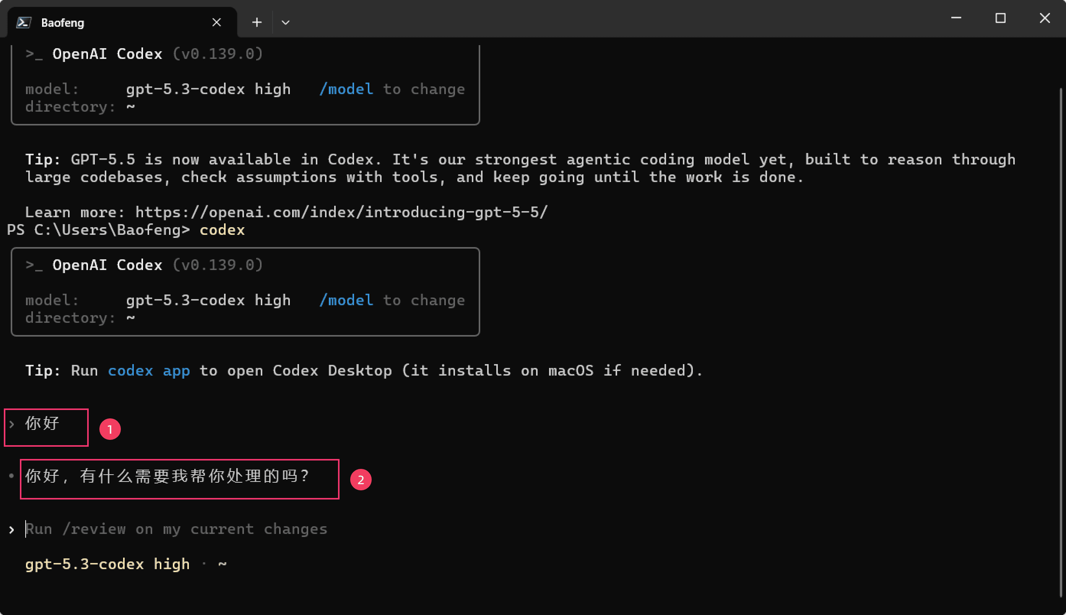This screenshot has width=1066, height=615.
Task: Click the 'Tip: Run' text at line start
Action: [x=62, y=371]
